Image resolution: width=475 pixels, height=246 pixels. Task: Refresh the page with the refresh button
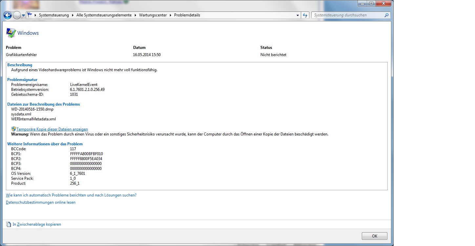[x=305, y=15]
